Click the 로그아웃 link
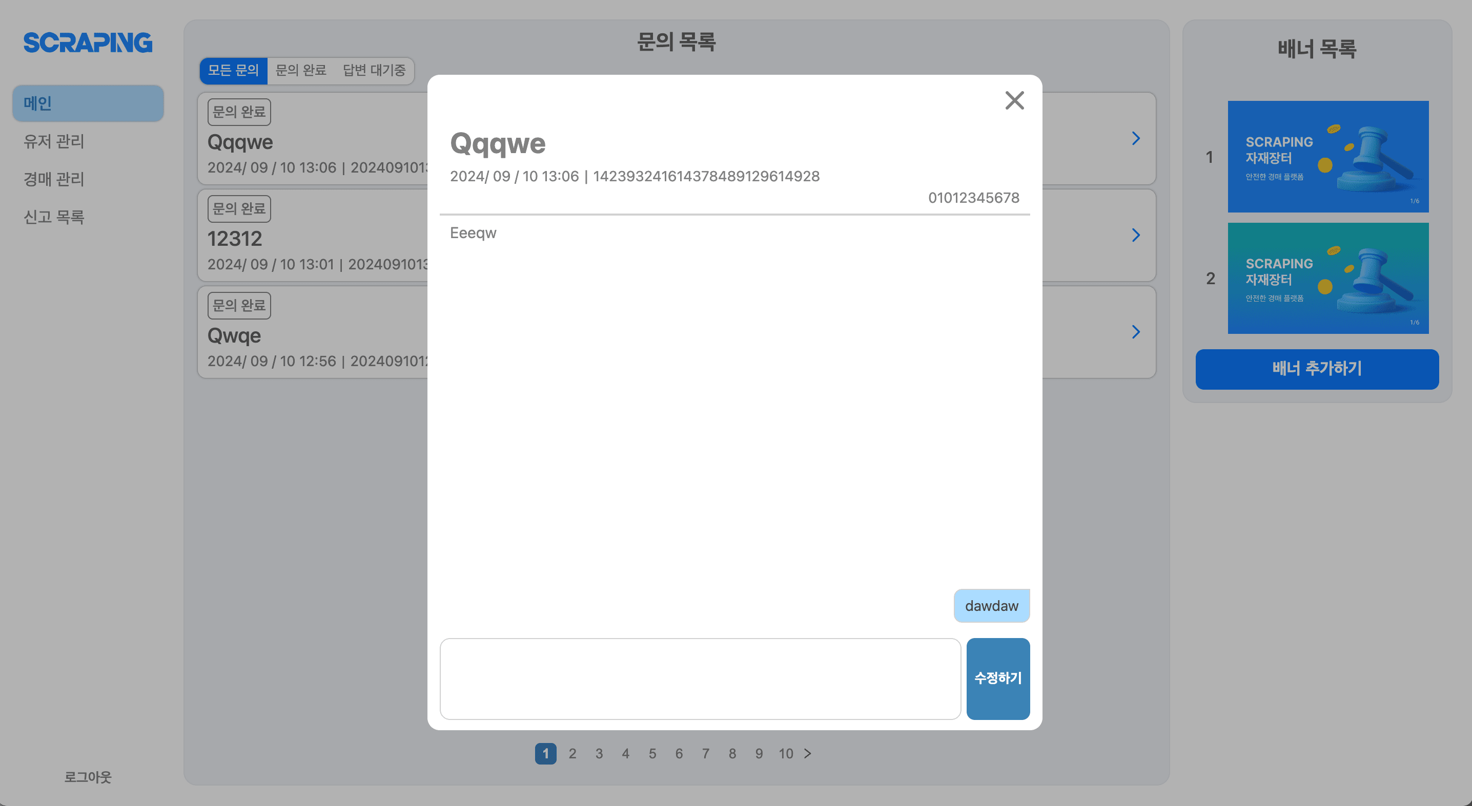Image resolution: width=1472 pixels, height=806 pixels. pos(88,777)
